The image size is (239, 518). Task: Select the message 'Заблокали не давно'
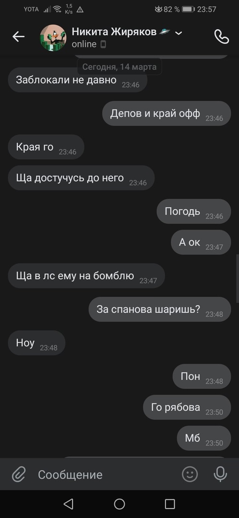(78, 80)
